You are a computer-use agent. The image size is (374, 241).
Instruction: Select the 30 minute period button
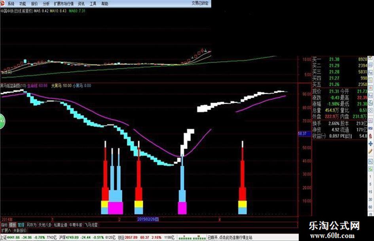pos(370,199)
